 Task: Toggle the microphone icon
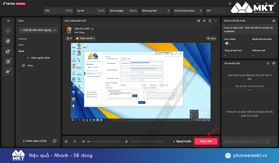click(126, 141)
